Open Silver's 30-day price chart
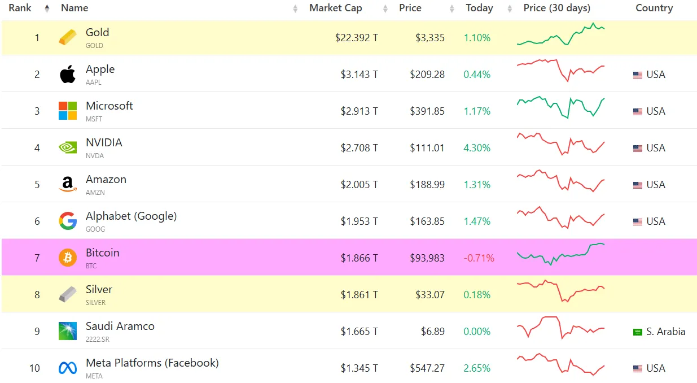Image resolution: width=697 pixels, height=383 pixels. click(560, 291)
